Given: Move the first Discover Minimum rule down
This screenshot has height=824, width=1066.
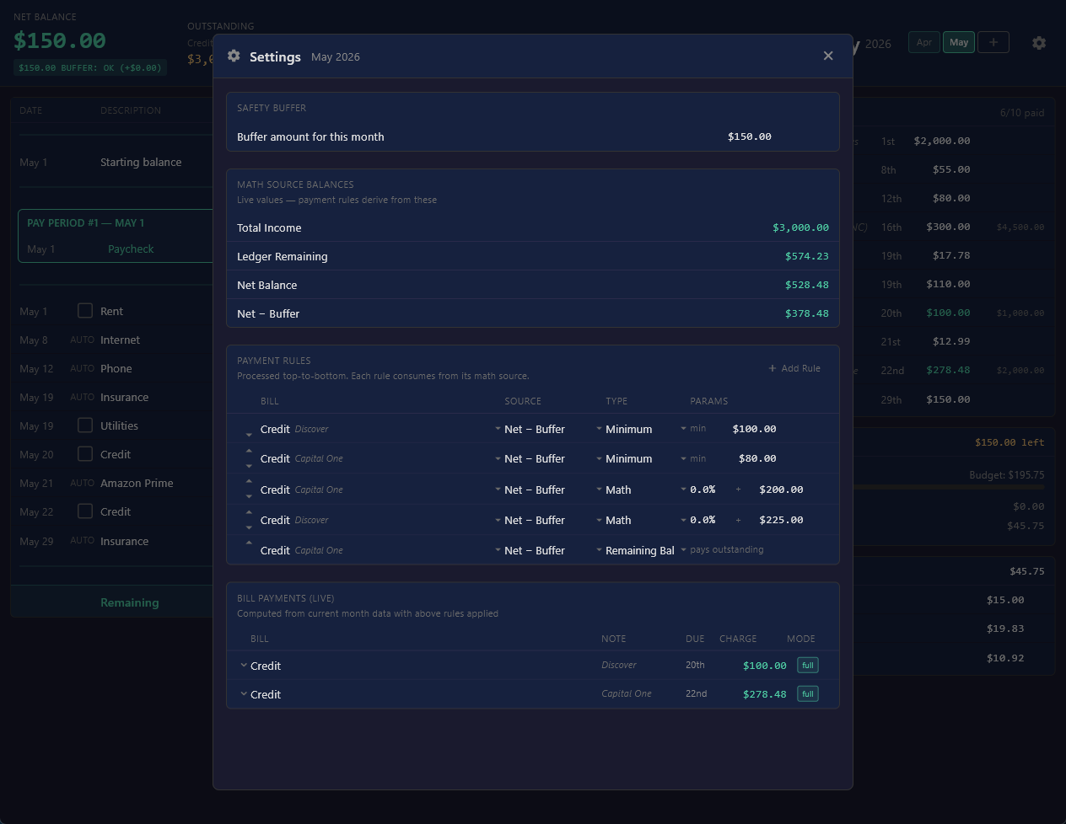Looking at the screenshot, I should click(249, 435).
